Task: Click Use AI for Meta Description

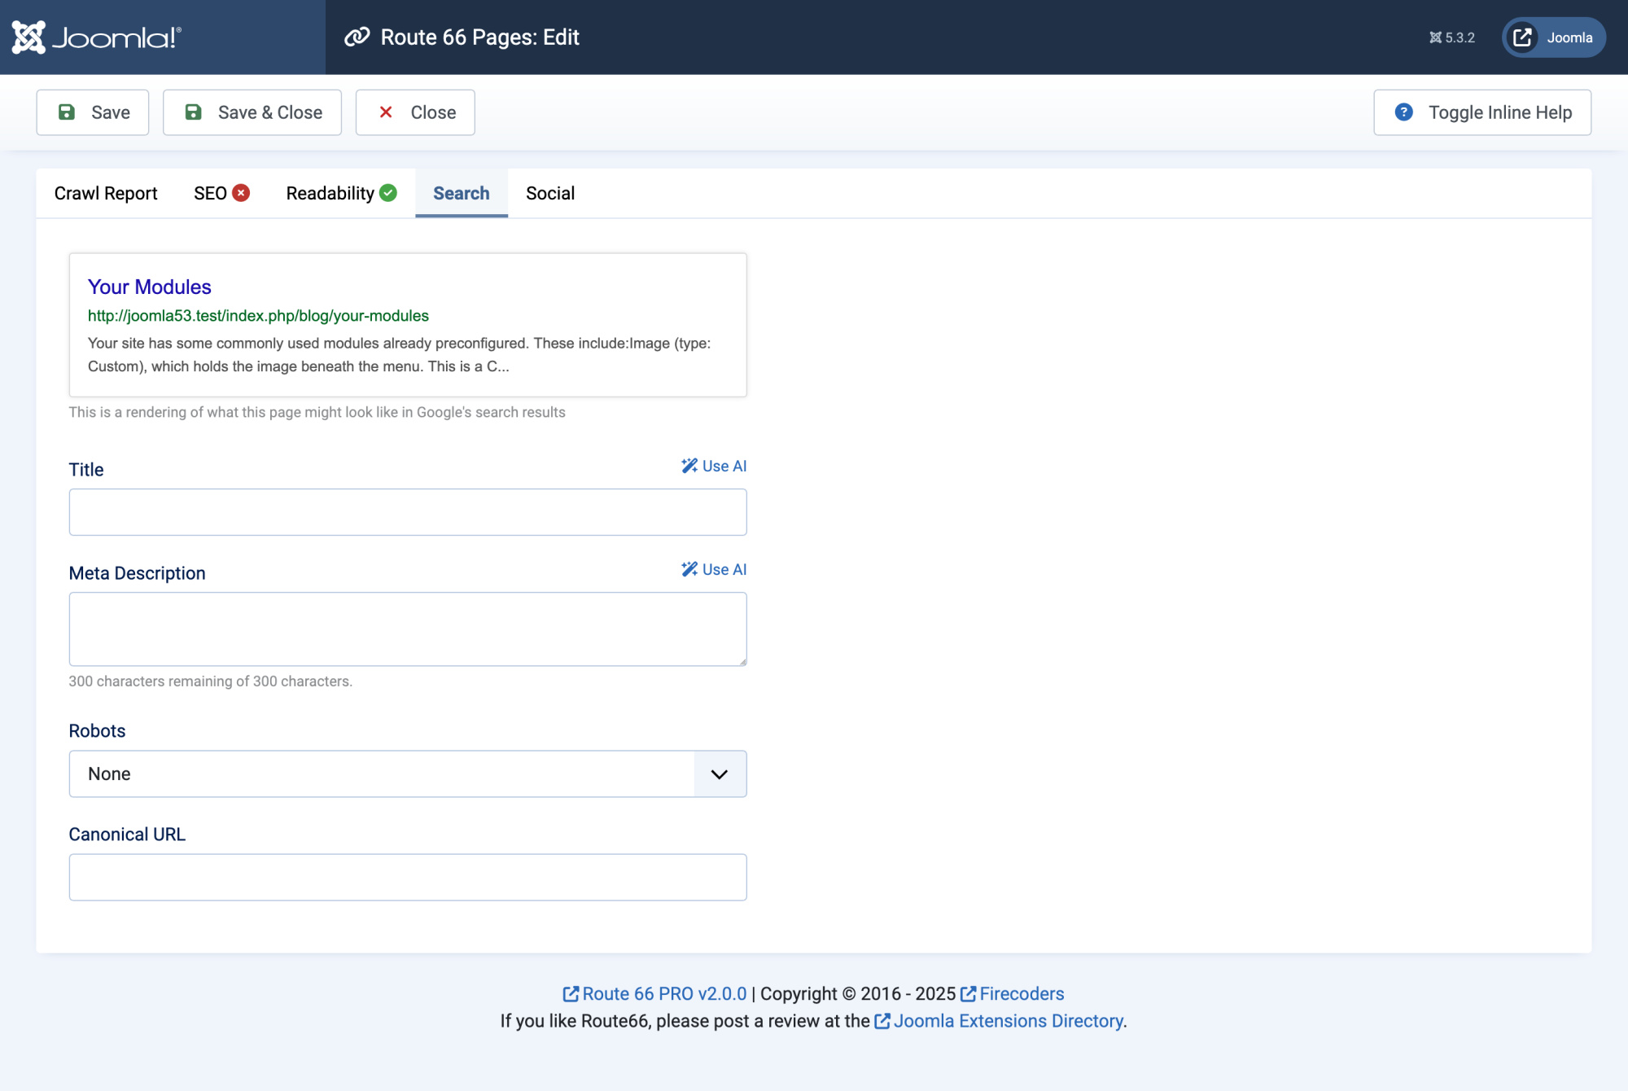Action: (714, 569)
